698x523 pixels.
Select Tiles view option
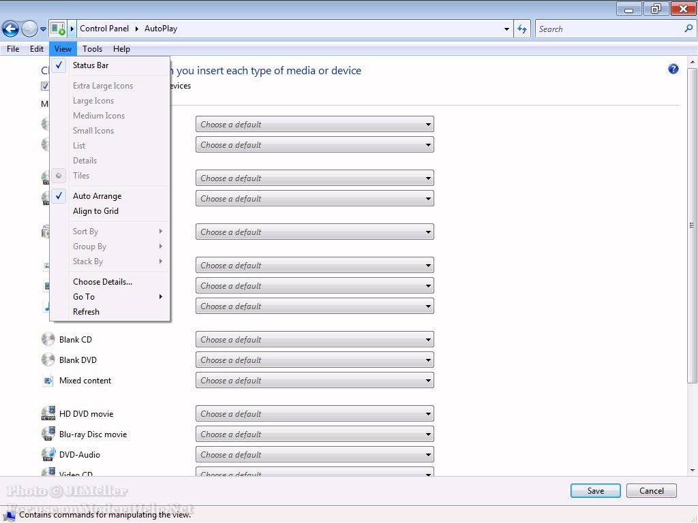(x=110, y=176)
